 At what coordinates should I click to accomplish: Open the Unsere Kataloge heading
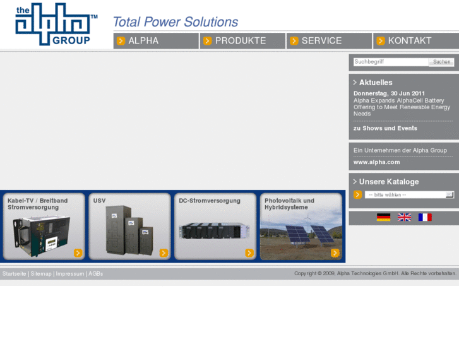pos(389,182)
